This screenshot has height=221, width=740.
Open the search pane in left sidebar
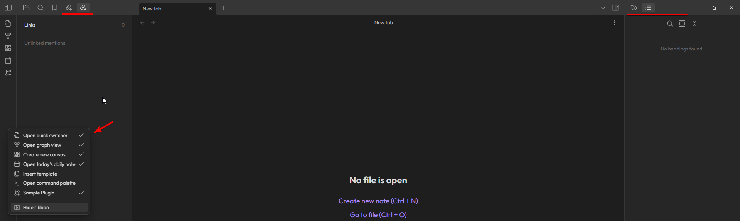(40, 8)
